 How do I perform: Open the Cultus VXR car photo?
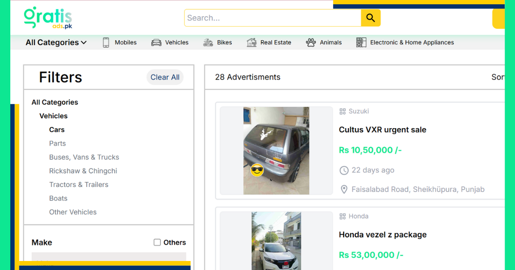coord(276,151)
